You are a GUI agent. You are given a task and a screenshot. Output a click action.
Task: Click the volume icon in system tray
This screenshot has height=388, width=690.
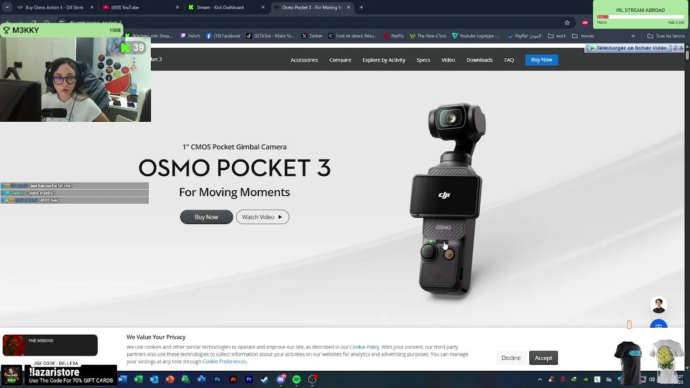pyautogui.click(x=652, y=379)
